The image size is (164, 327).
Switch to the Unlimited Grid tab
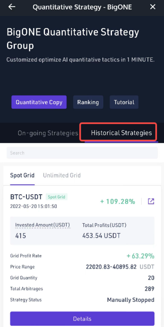(x=62, y=175)
